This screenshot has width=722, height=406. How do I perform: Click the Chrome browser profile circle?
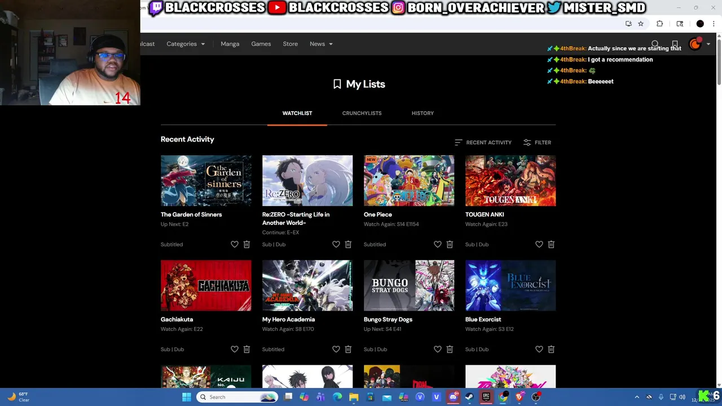click(700, 24)
